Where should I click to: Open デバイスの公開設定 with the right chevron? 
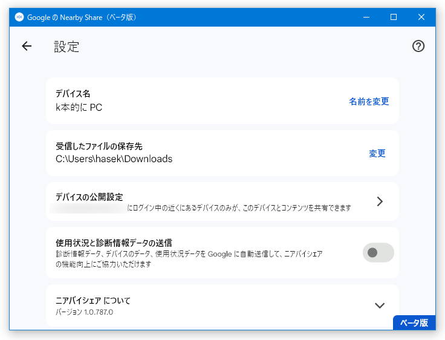(x=380, y=201)
